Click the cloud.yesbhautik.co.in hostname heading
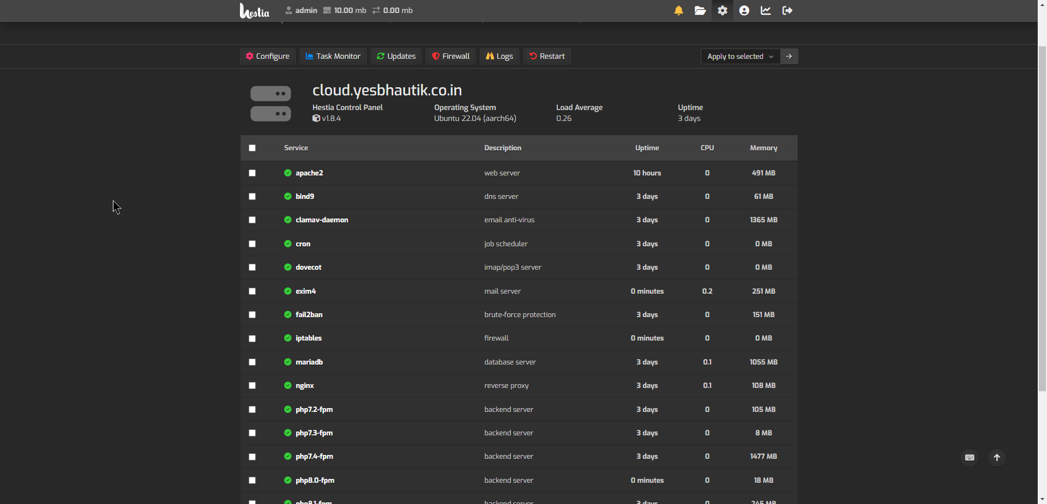1047x504 pixels. (387, 90)
